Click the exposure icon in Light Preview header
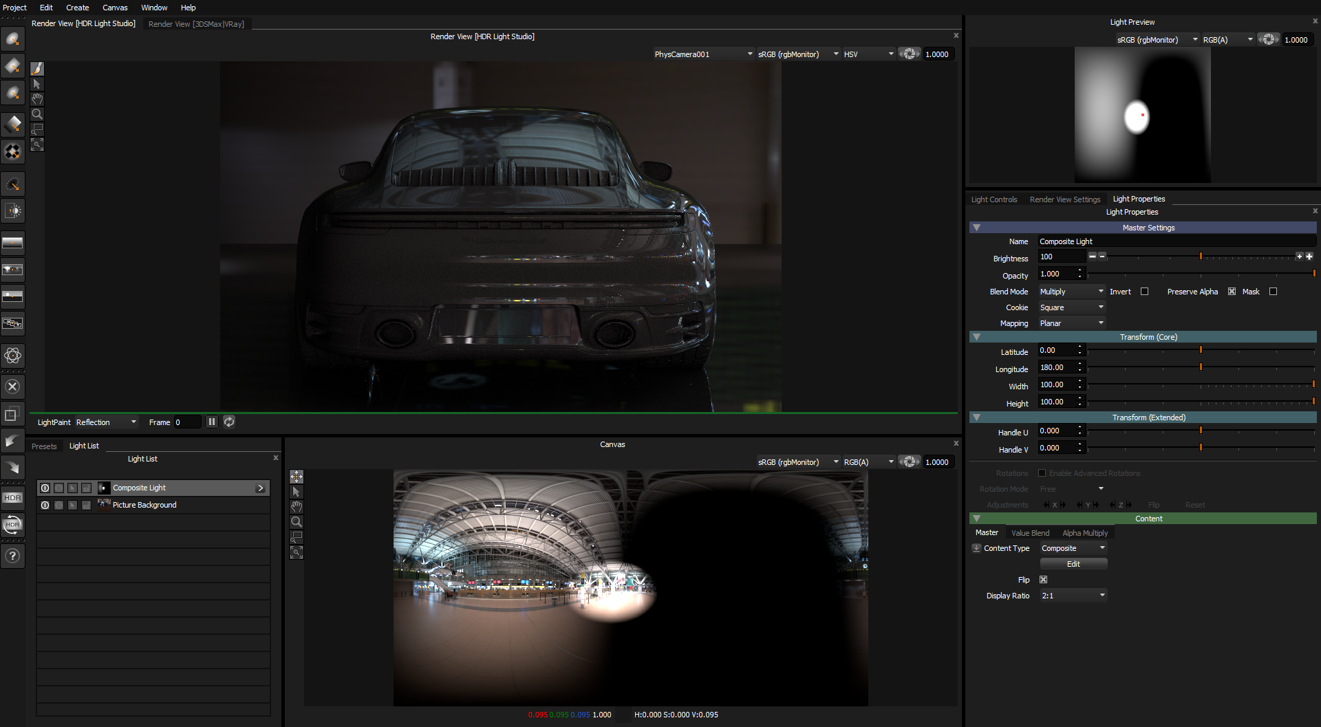This screenshot has height=727, width=1321. tap(1269, 39)
